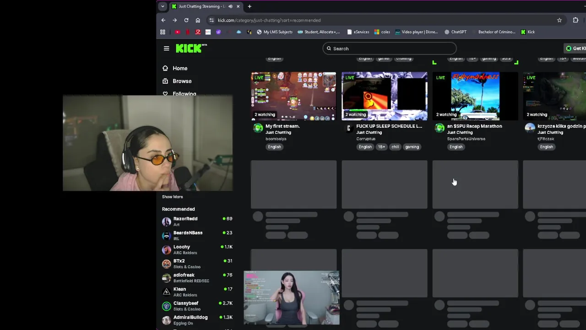586x330 pixels.
Task: Open Klean channel avatar
Action: click(166, 292)
